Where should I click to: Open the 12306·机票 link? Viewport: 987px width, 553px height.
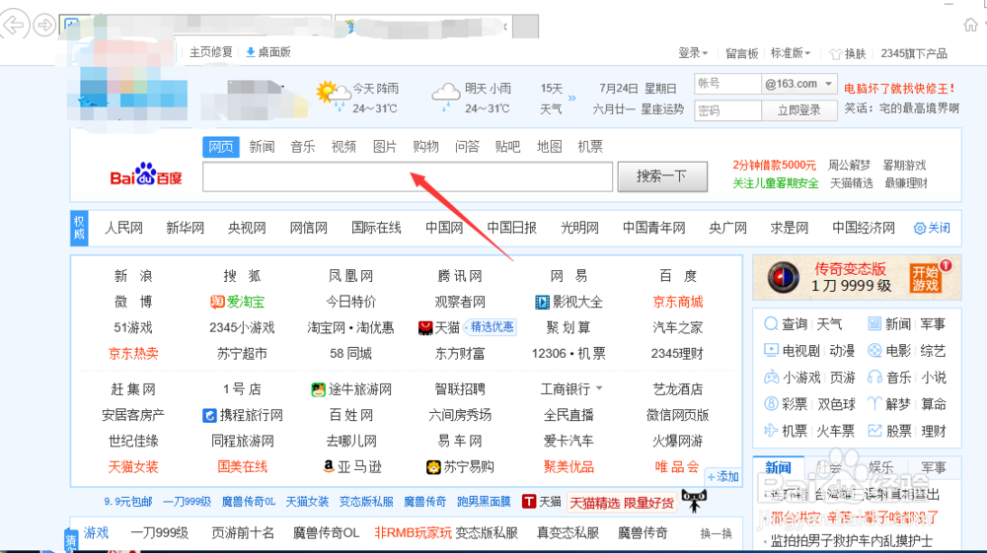[x=569, y=353]
